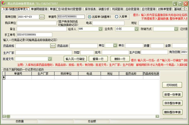This screenshot has height=125, width=189.
Task: Focus the 手工单号 input field
Action: click(34, 35)
